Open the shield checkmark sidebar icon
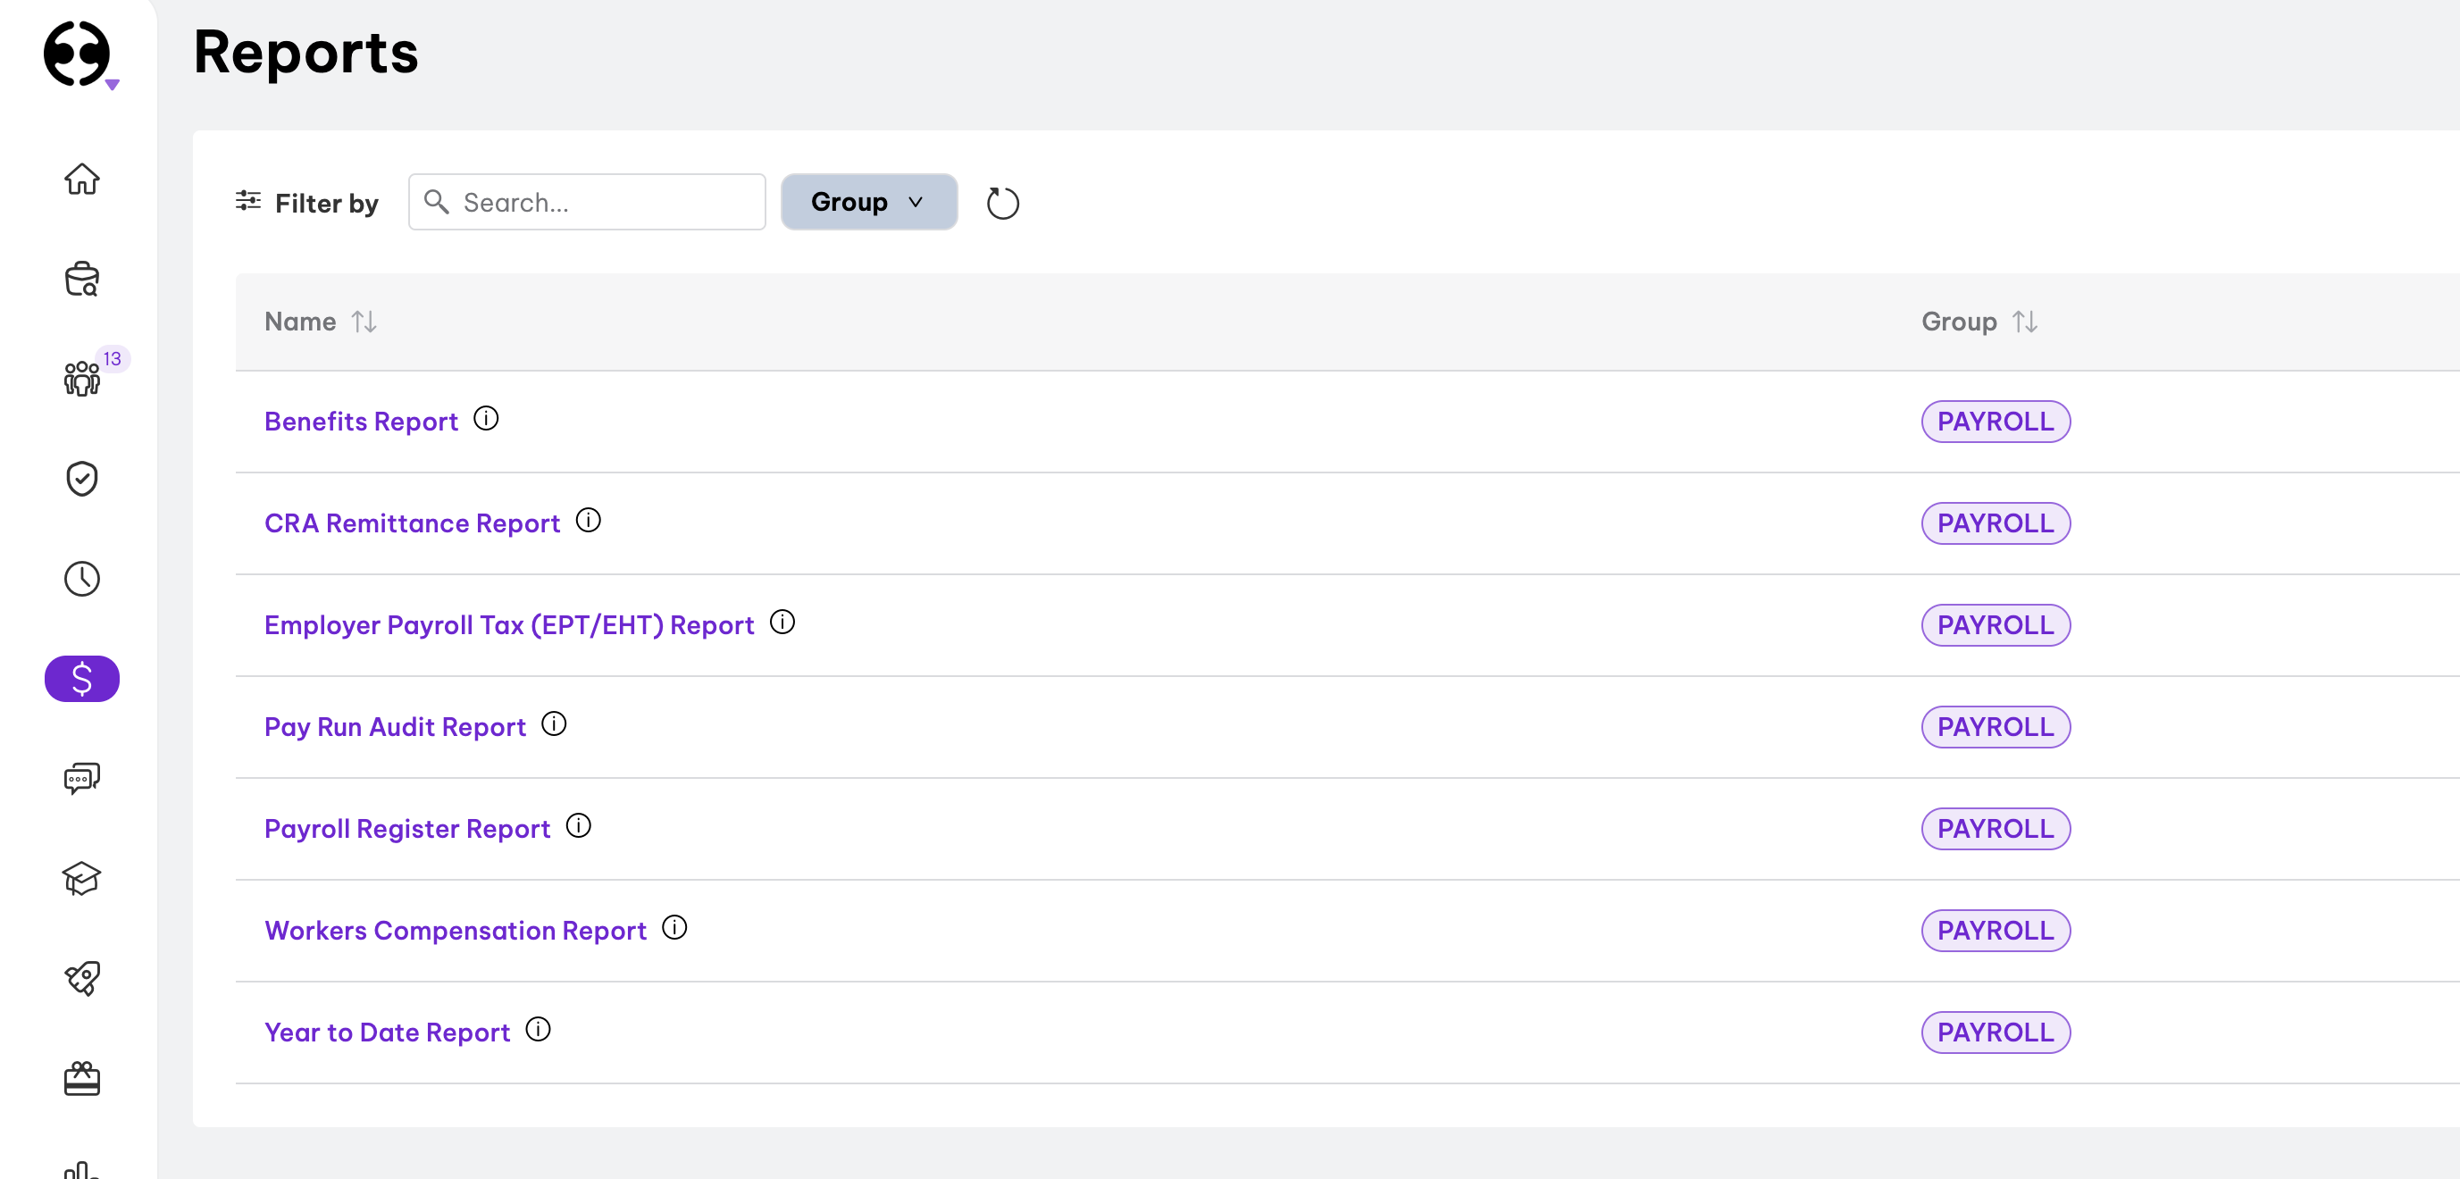This screenshot has width=2460, height=1179. click(x=82, y=478)
